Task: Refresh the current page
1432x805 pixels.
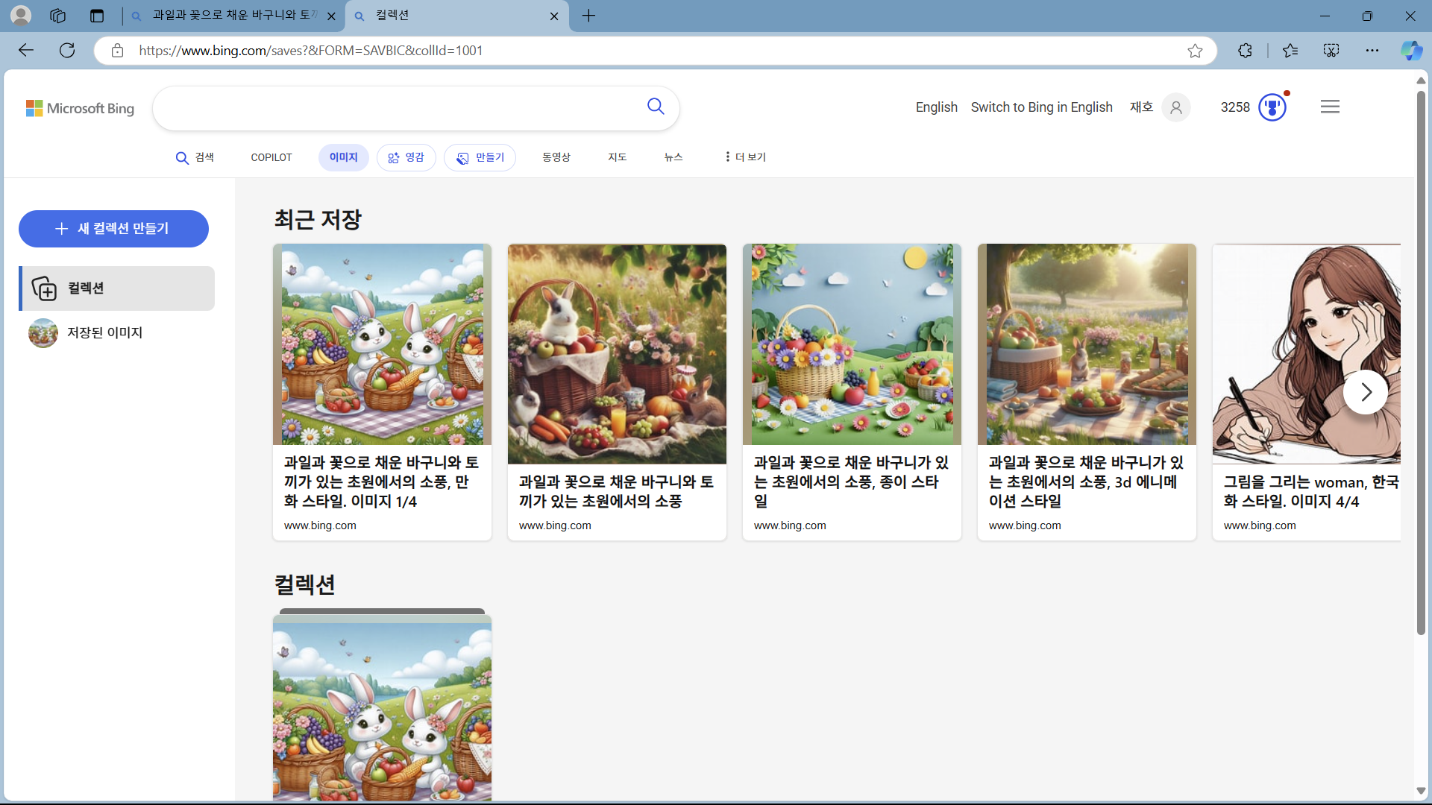Action: pos(67,51)
